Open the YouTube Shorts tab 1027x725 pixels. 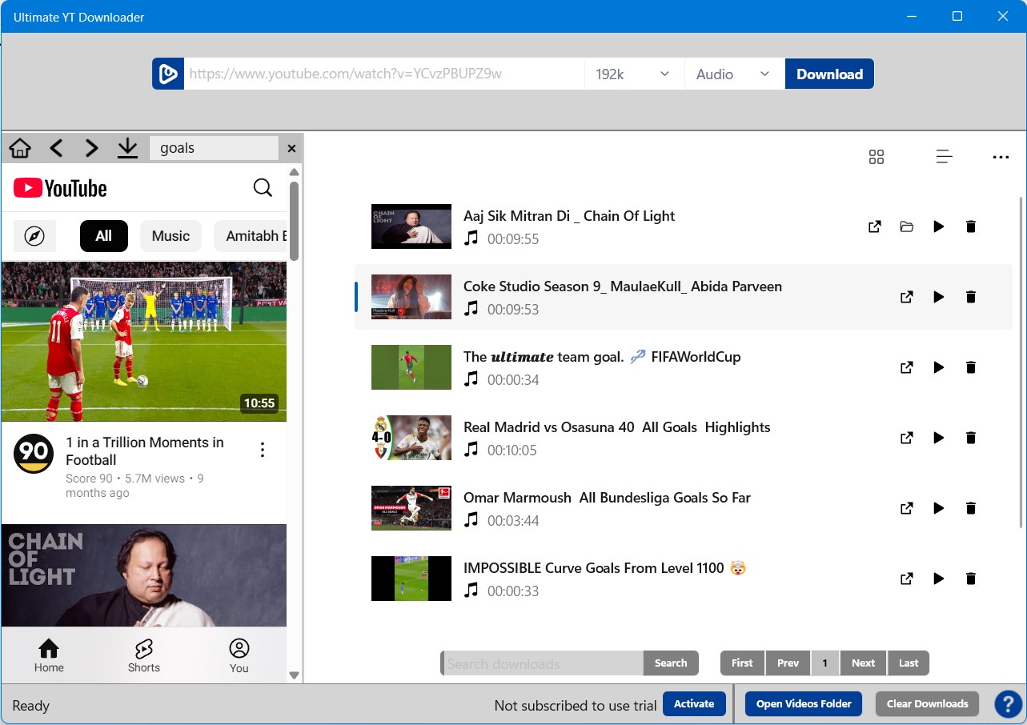[x=144, y=655]
